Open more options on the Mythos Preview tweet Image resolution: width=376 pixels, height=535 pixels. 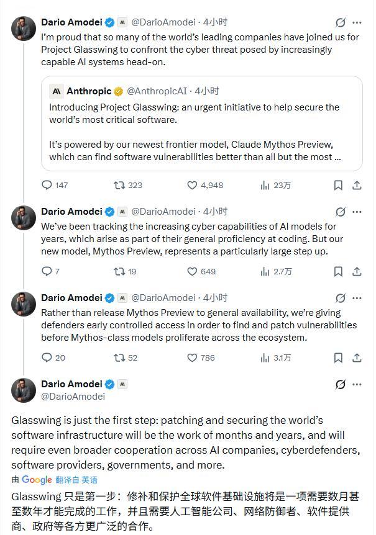click(357, 212)
